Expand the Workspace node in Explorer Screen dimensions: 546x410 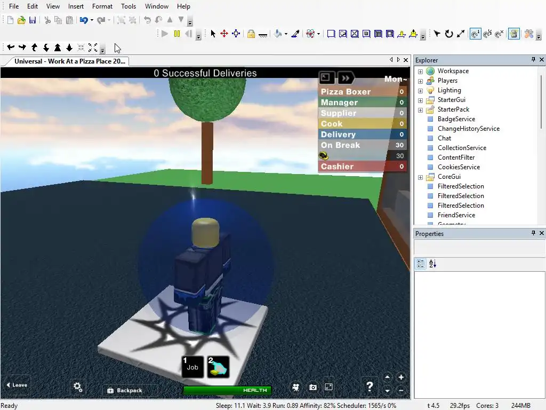[x=420, y=72]
